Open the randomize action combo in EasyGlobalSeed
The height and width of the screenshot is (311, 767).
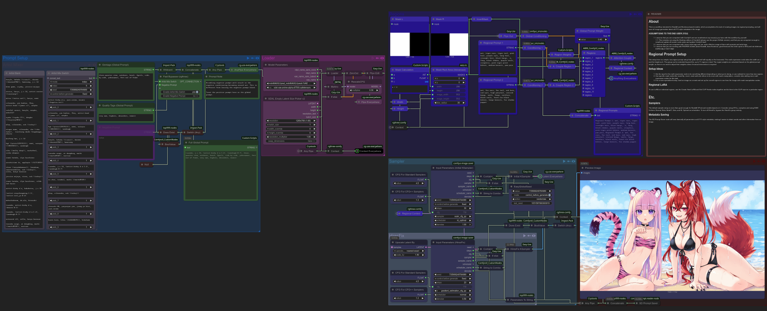tap(531, 199)
